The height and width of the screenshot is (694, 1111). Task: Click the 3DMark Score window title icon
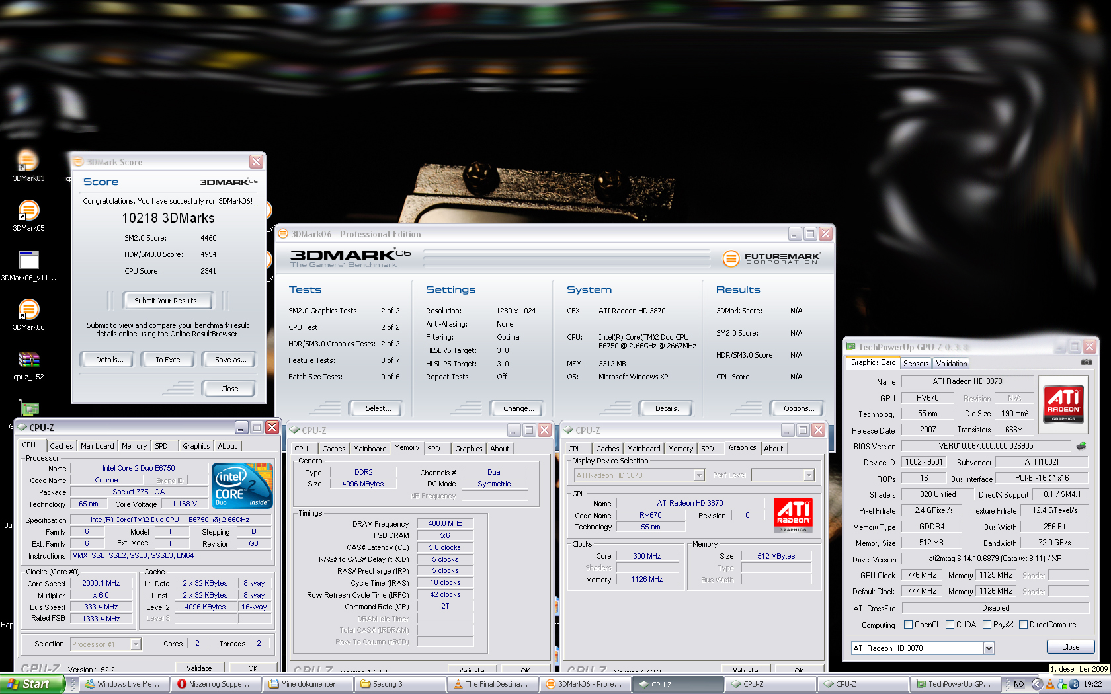(79, 162)
